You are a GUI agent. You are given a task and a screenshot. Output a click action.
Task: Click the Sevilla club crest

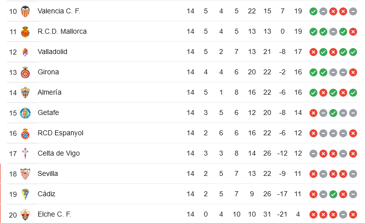[x=25, y=174]
